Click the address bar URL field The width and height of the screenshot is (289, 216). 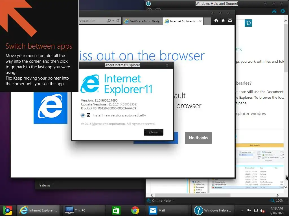click(x=92, y=21)
